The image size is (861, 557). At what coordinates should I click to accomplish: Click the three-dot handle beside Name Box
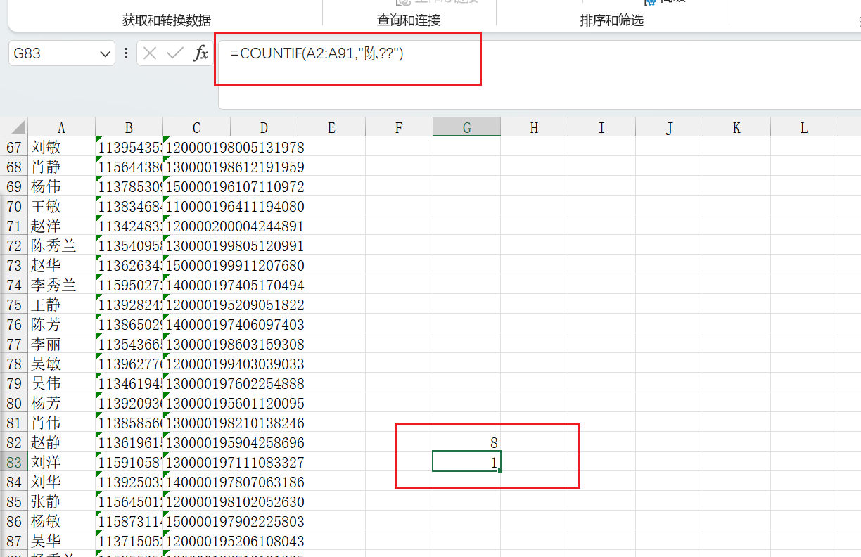pyautogui.click(x=126, y=53)
